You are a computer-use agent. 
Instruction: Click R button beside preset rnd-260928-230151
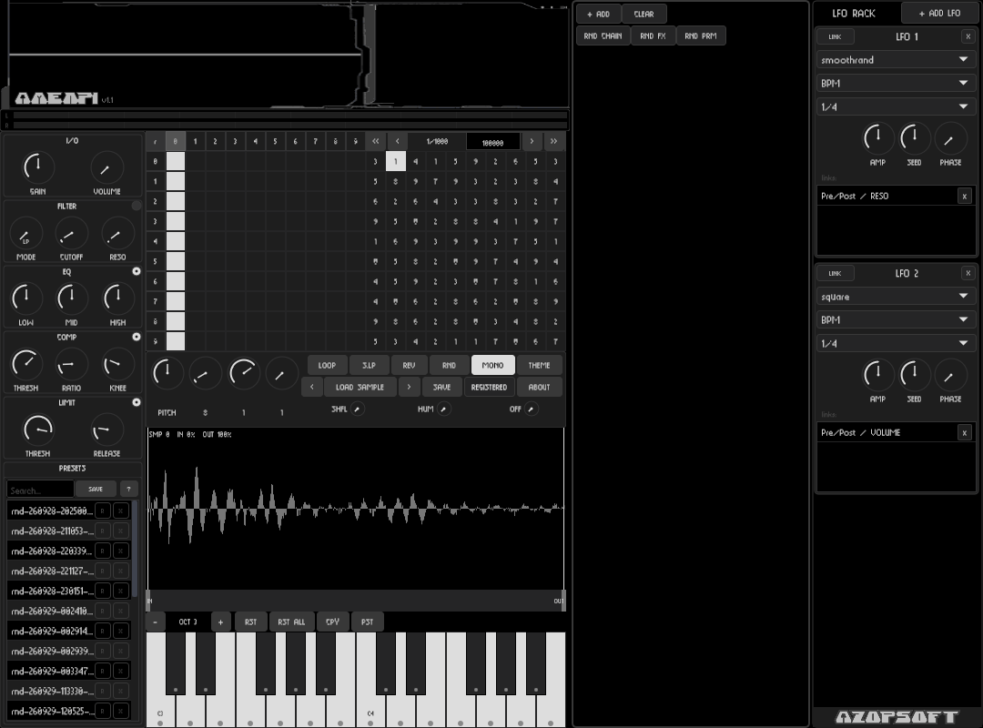point(102,591)
